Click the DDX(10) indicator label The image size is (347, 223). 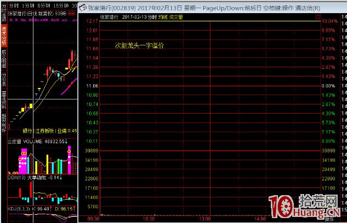pos(17,177)
